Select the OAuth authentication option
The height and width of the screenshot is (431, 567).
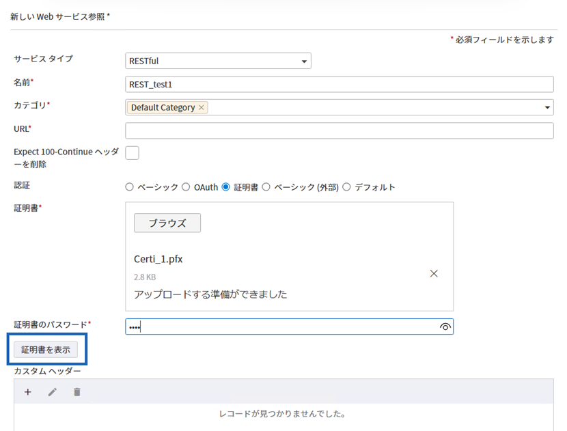click(x=186, y=186)
